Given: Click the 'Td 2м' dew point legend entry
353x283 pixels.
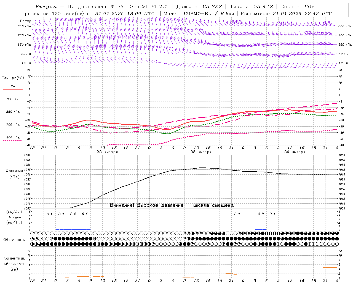Looking at the screenshot, I should [13, 99].
